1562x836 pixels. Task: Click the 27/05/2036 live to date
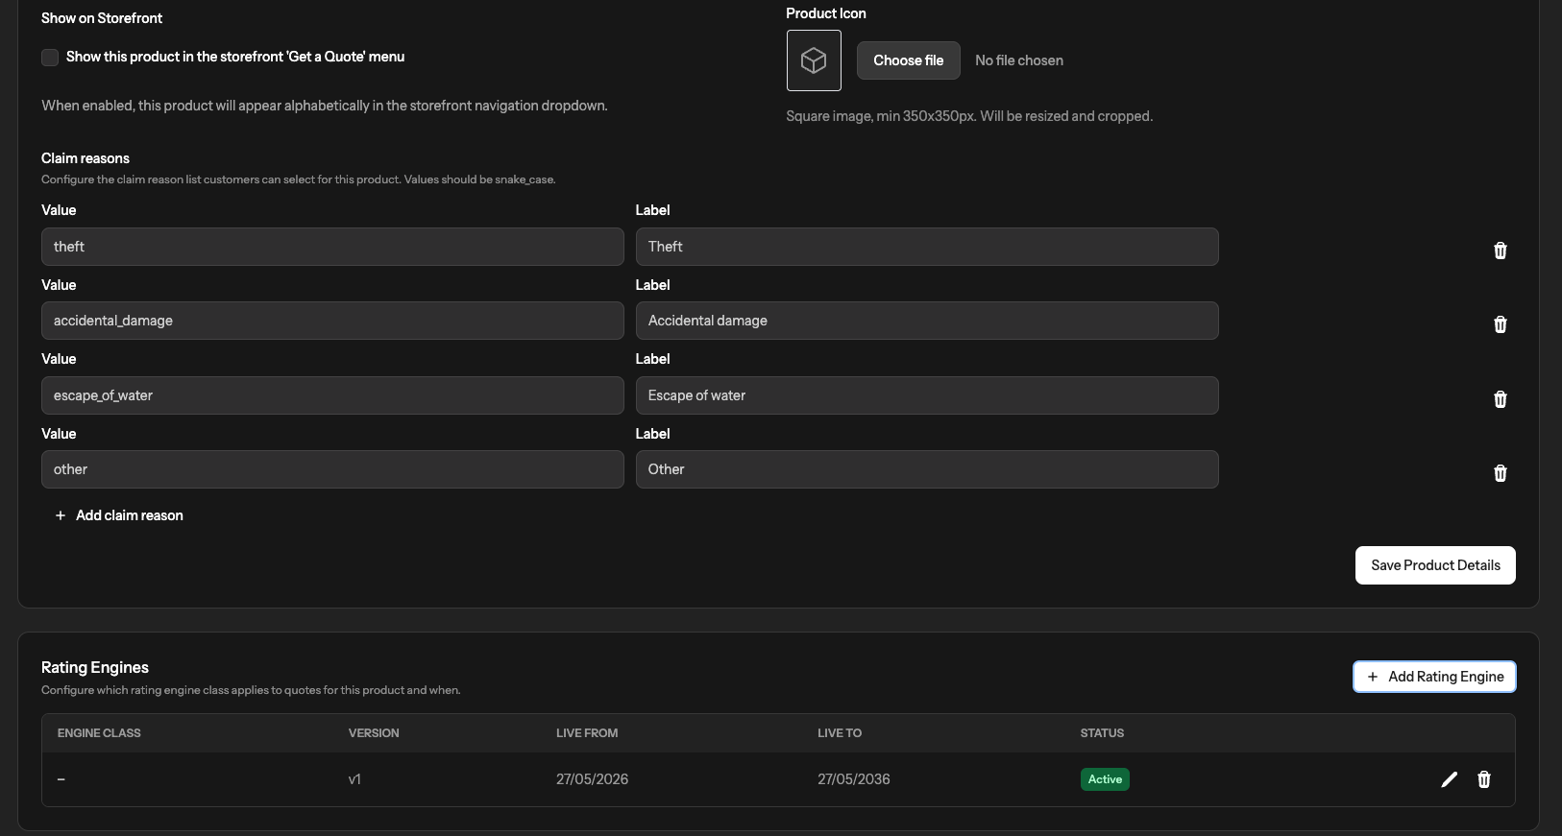854,779
